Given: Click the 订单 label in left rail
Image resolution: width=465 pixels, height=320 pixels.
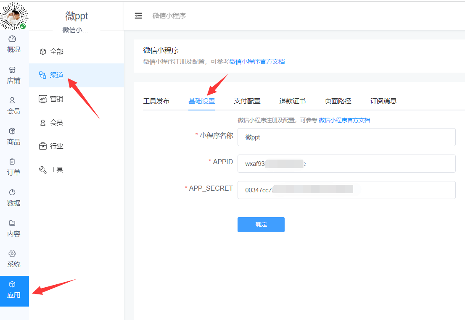Looking at the screenshot, I should [x=13, y=173].
